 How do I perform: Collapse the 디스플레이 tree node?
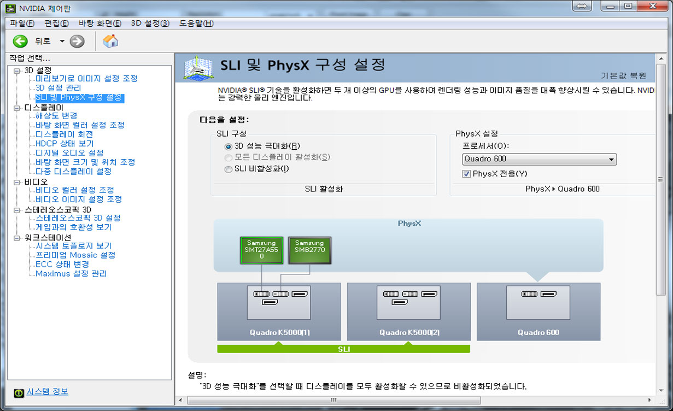16,108
